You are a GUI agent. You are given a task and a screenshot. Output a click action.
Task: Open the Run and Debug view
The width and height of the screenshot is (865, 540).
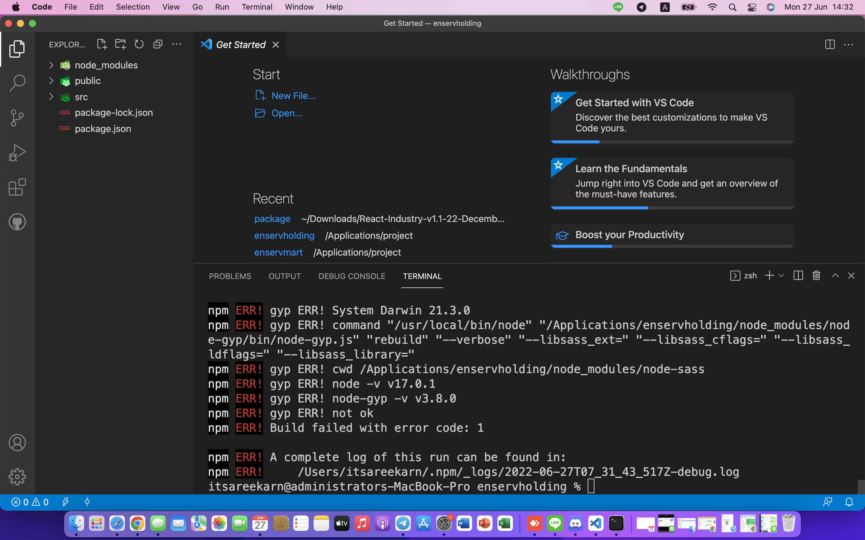tap(17, 152)
